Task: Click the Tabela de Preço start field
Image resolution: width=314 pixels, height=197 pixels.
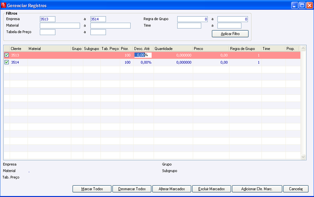Action: click(x=47, y=32)
